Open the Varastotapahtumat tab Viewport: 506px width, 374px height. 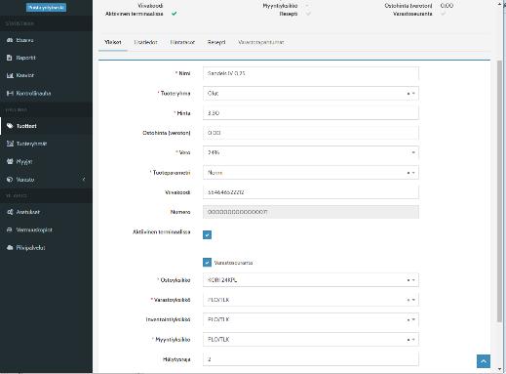tap(261, 42)
